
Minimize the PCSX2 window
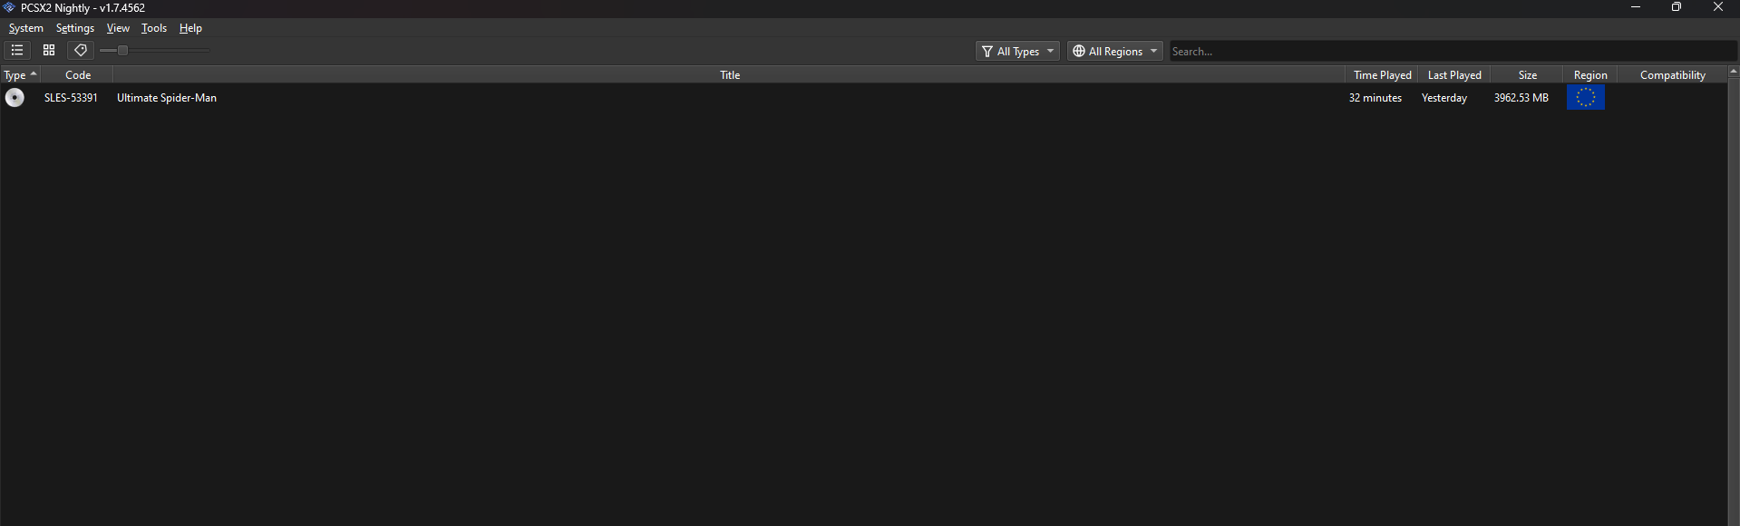click(x=1636, y=7)
